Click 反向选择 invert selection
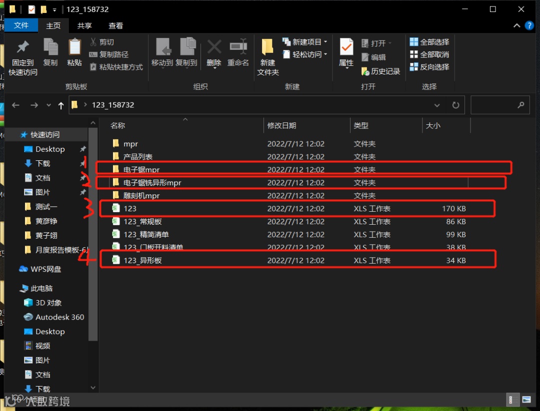Viewport: 540px width, 411px height. [429, 67]
